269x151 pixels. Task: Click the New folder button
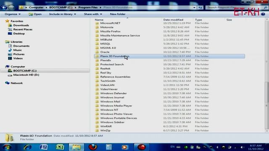coord(118,14)
